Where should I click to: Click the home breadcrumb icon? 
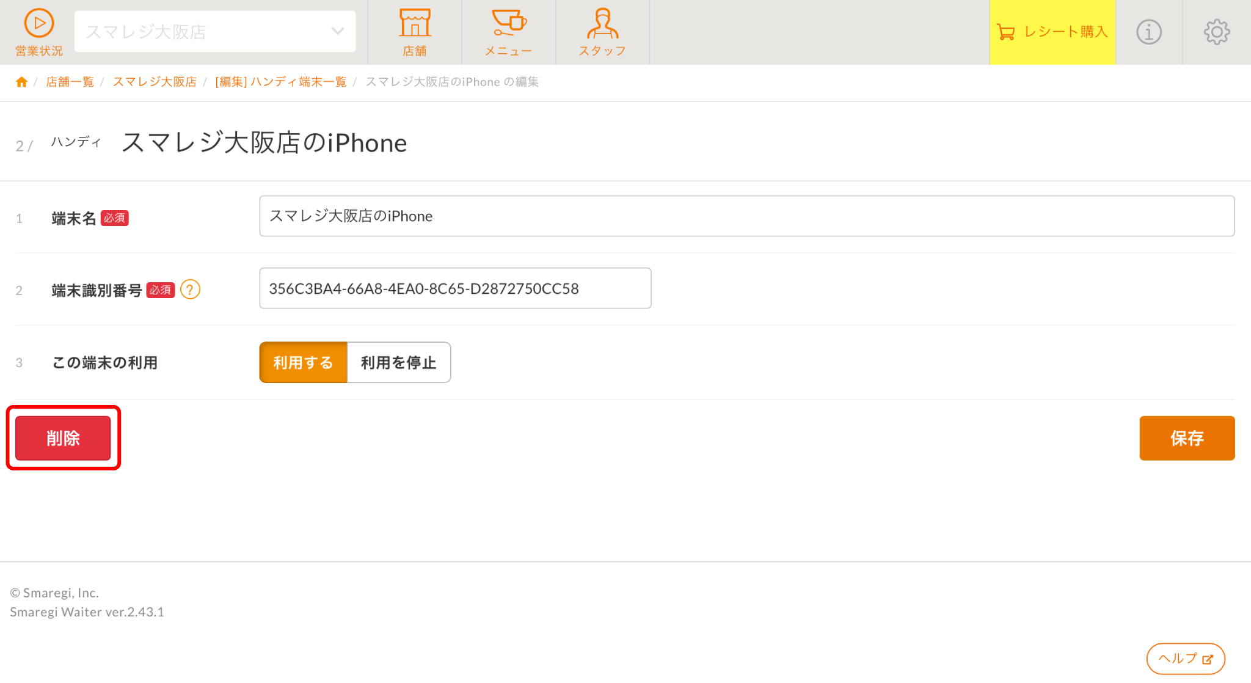pyautogui.click(x=21, y=82)
